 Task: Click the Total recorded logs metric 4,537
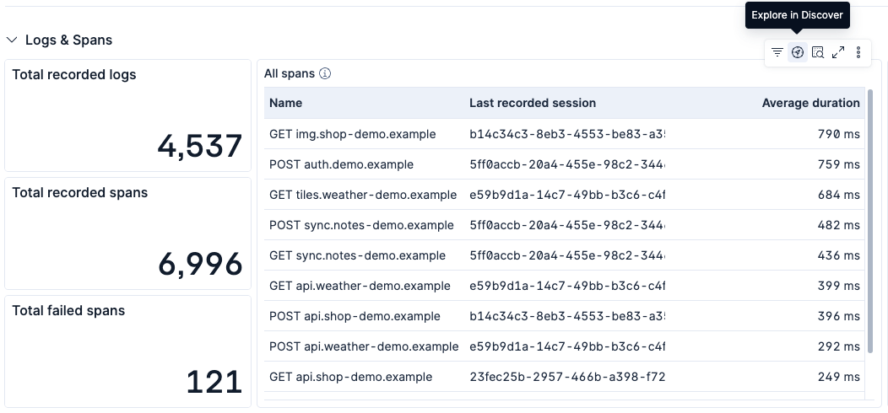(200, 146)
